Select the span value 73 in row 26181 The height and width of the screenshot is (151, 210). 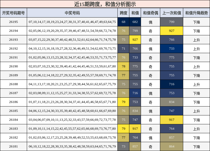(123, 146)
